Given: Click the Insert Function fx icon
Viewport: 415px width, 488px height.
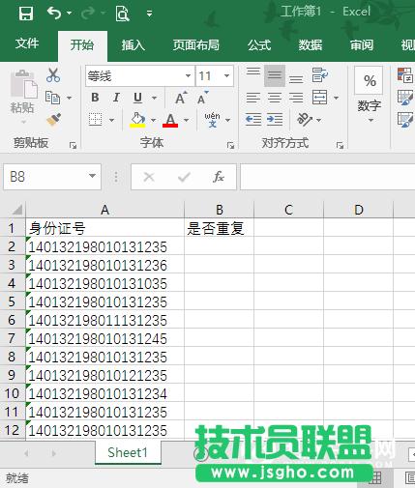Looking at the screenshot, I should [219, 177].
